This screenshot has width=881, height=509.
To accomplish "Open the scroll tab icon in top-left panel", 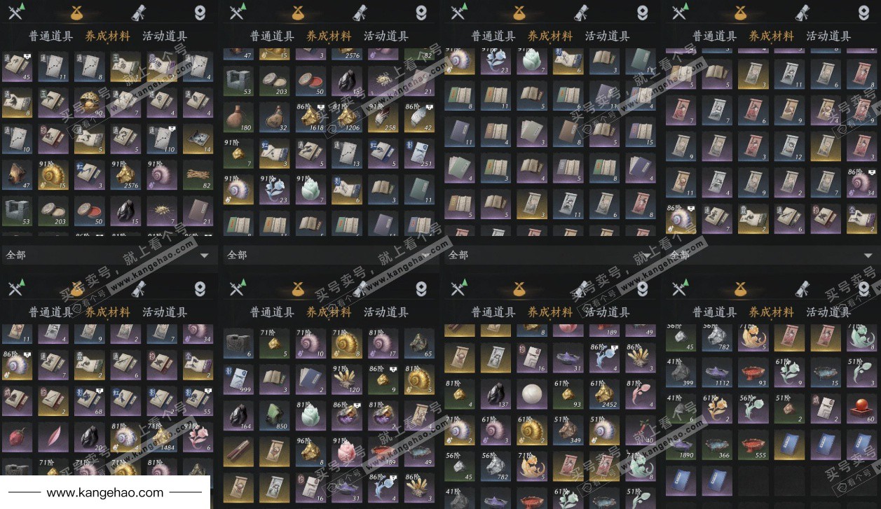I will [137, 12].
